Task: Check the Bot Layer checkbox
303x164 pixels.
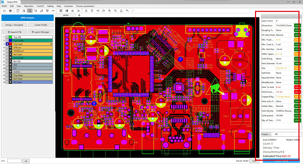Action: pos(7,54)
